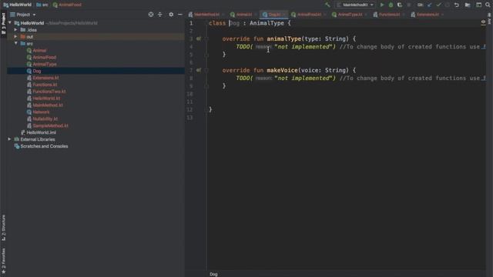Run the MainMethodKt configuration
Image resolution: width=493 pixels, height=277 pixels.
pyautogui.click(x=382, y=5)
